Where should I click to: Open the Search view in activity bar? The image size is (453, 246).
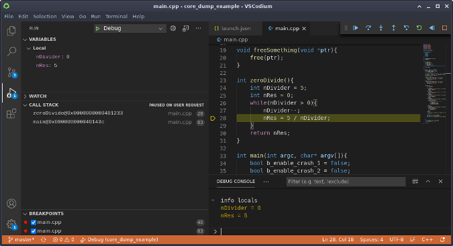pos(11,52)
